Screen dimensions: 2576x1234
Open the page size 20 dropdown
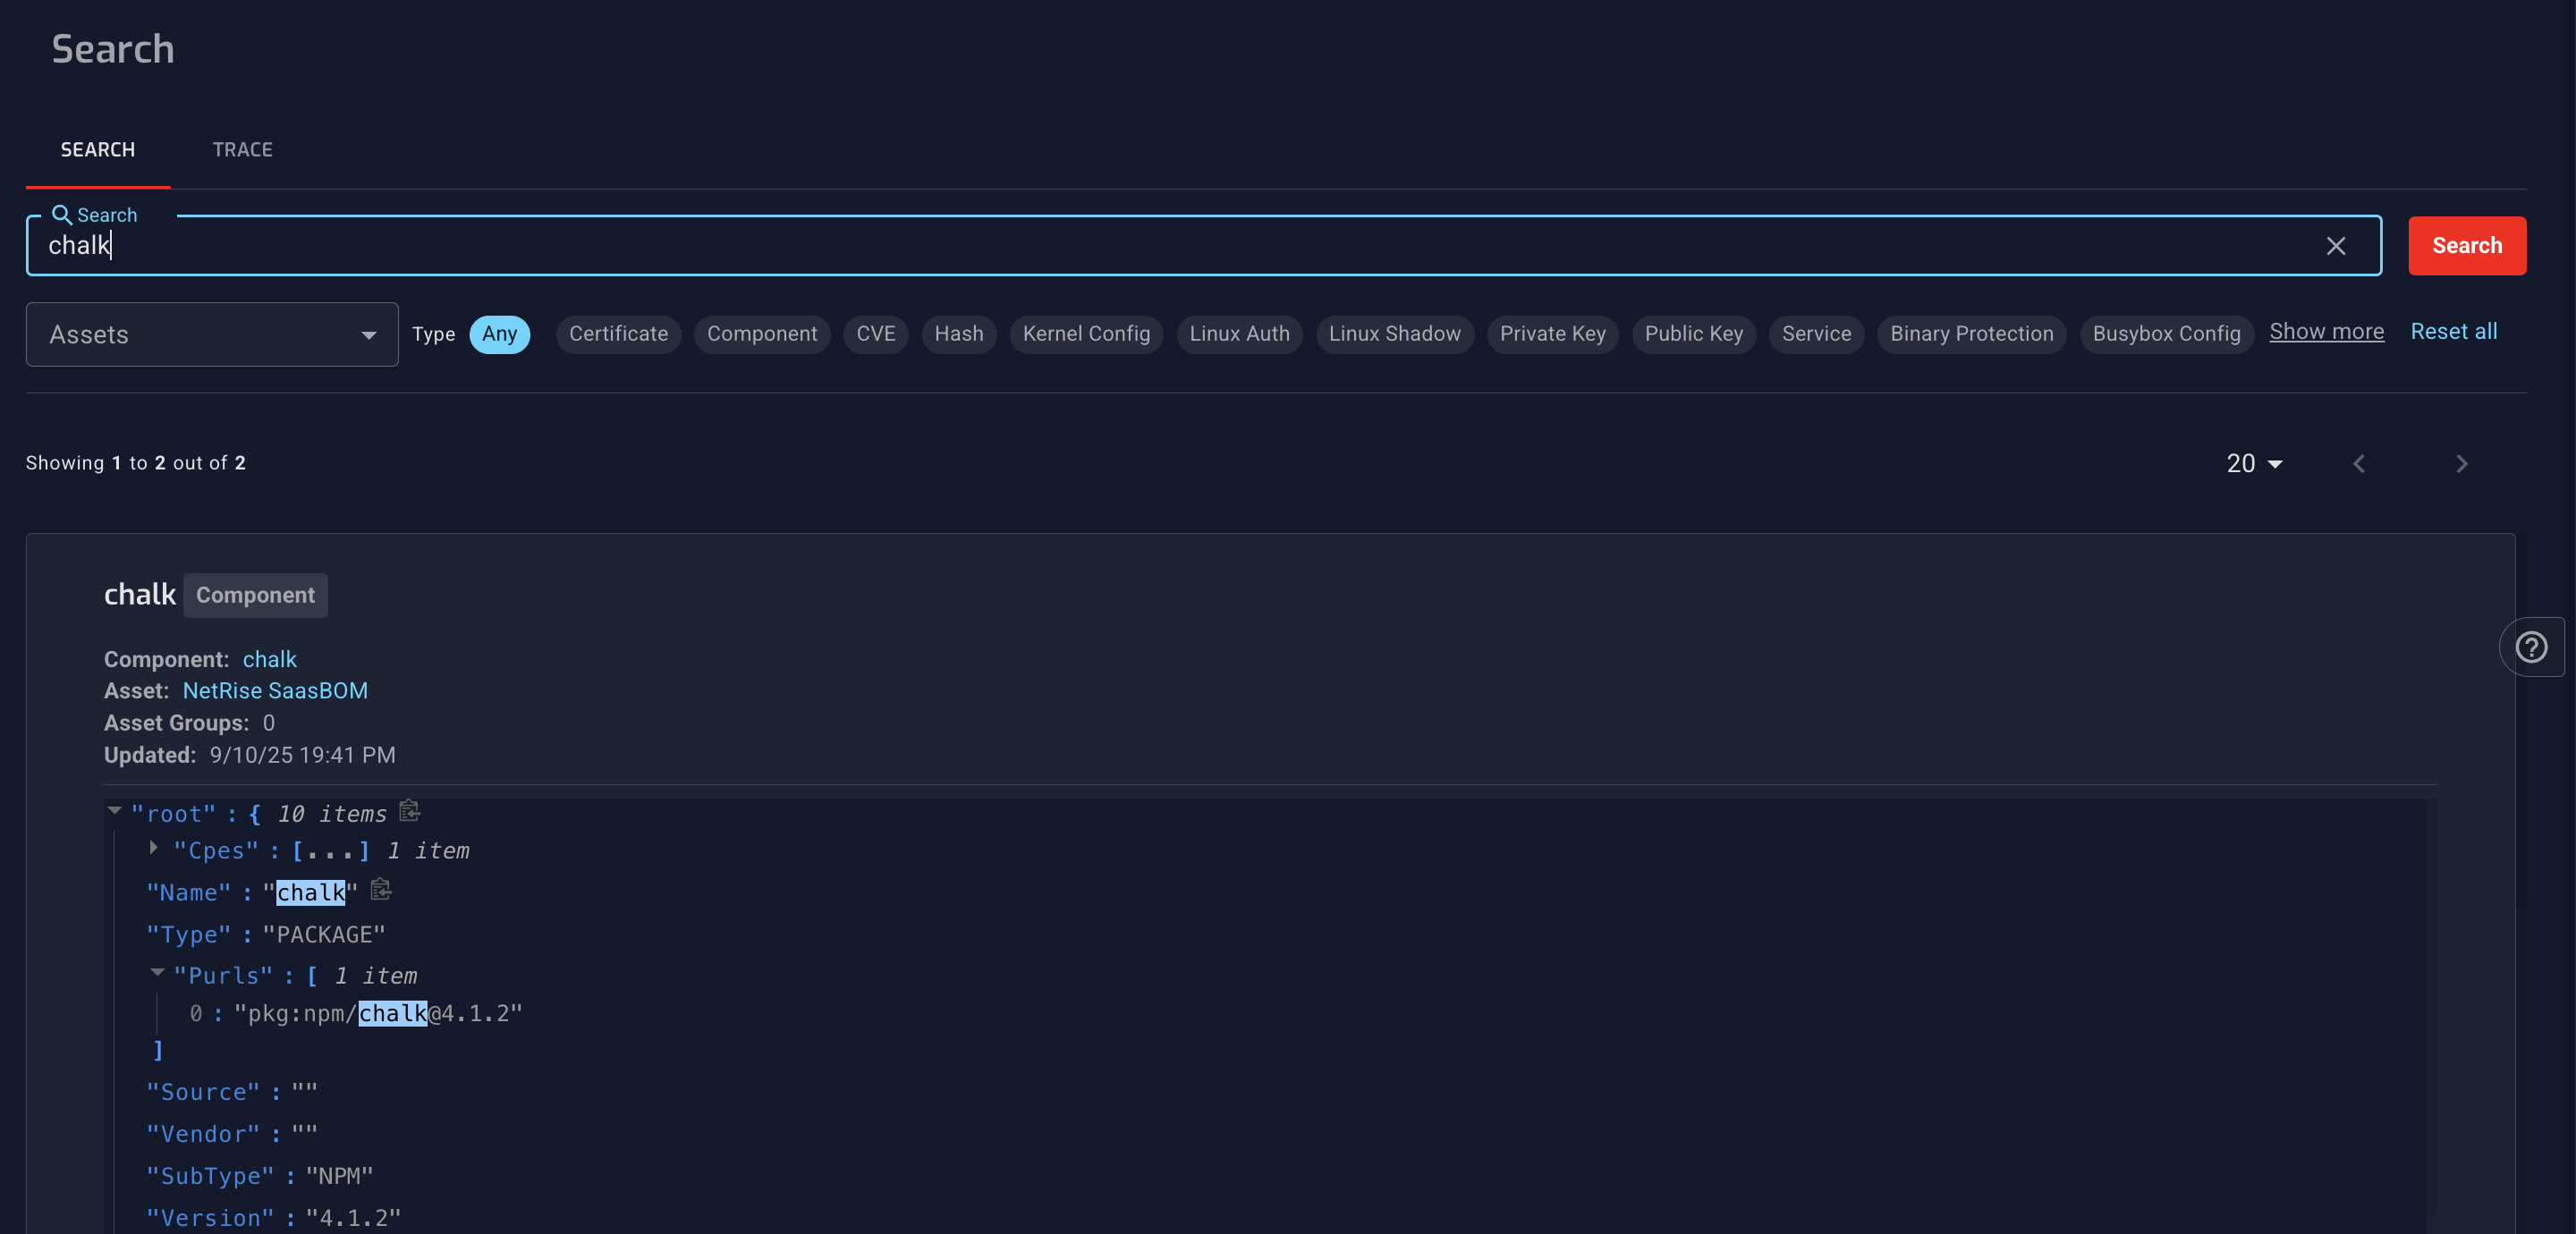tap(2254, 464)
